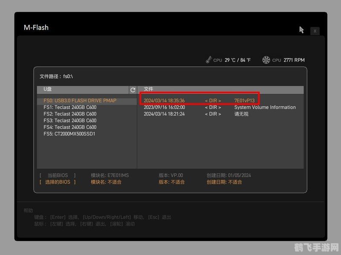341x255 pixels.
Task: Click the CPU thermometer icon
Action: click(x=208, y=60)
